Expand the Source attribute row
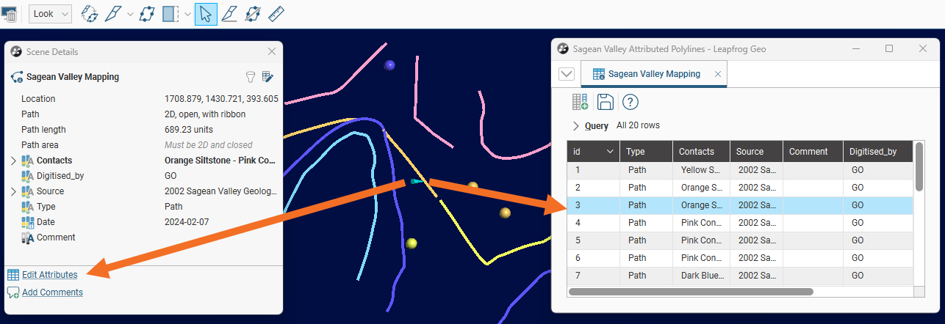 coord(13,191)
